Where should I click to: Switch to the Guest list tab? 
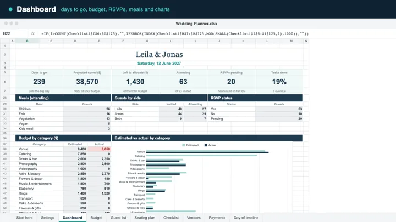coord(118,218)
